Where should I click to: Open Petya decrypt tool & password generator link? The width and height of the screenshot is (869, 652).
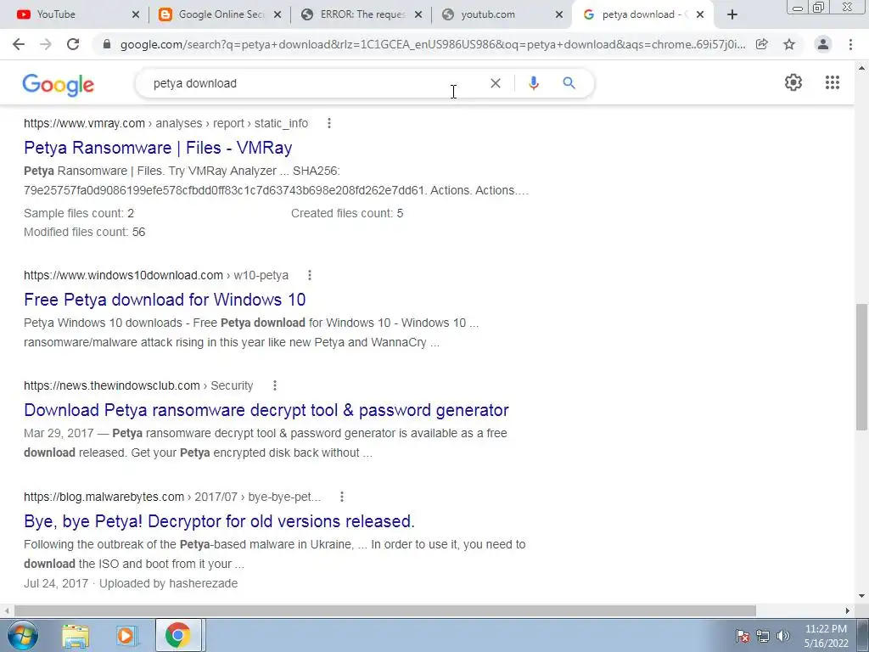click(266, 410)
